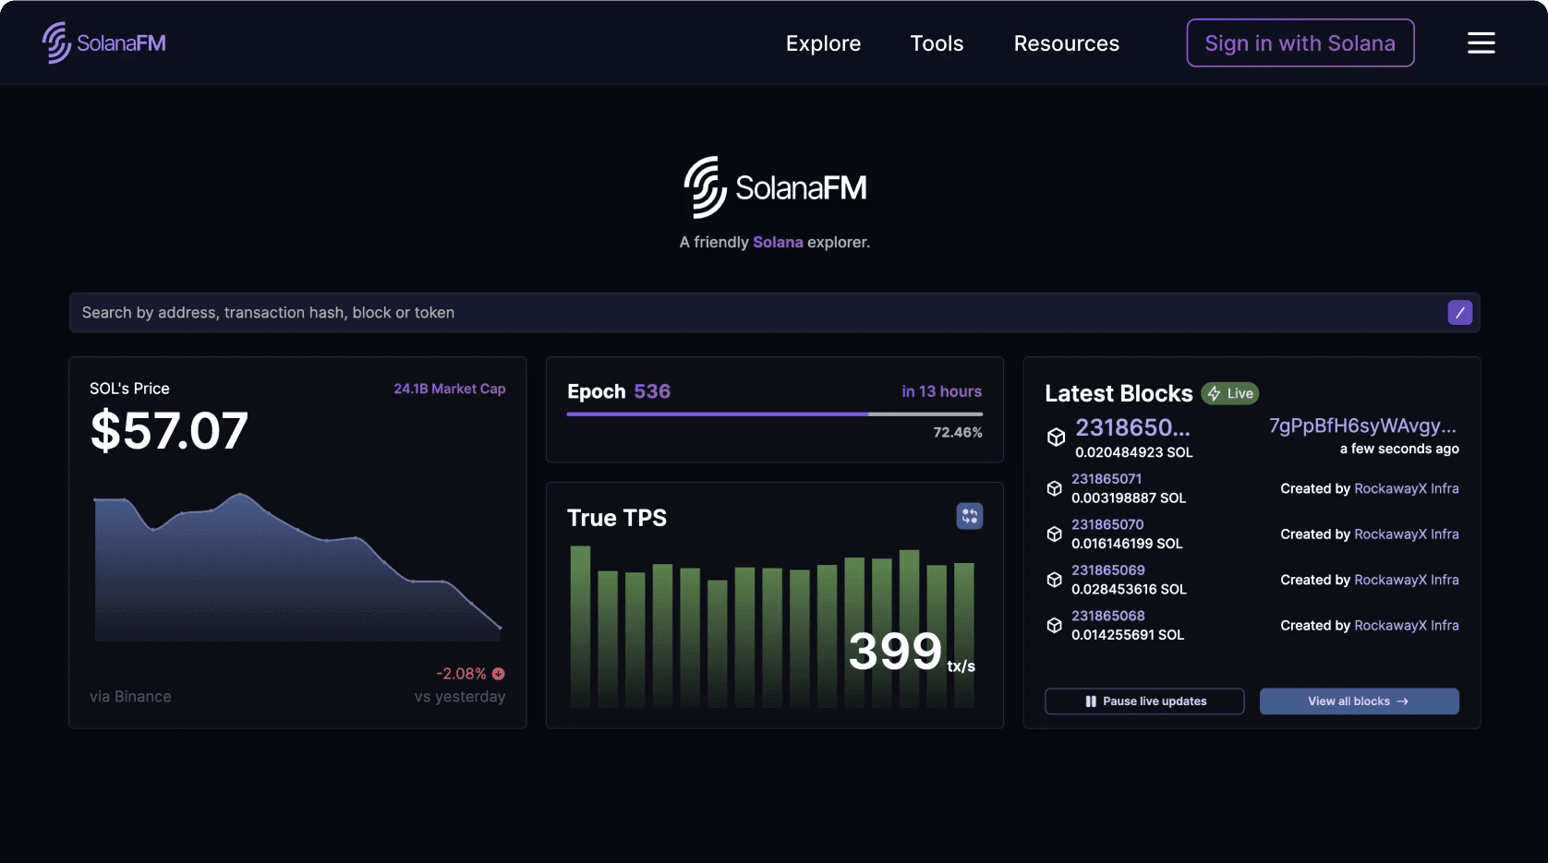Open block 231865069 link
Image resolution: width=1548 pixels, height=863 pixels.
click(x=1108, y=570)
